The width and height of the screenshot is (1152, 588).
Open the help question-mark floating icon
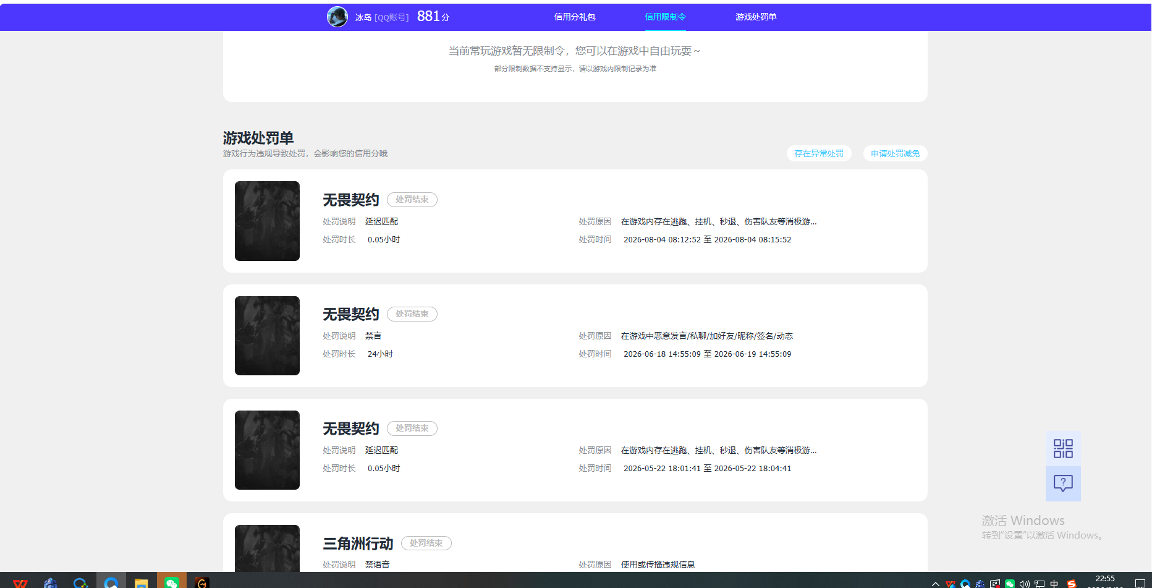1063,484
